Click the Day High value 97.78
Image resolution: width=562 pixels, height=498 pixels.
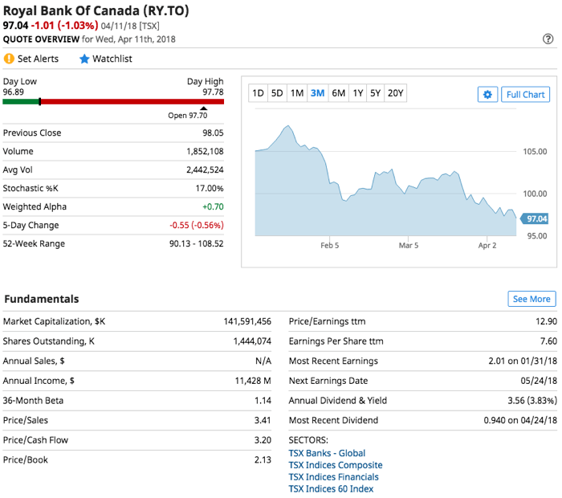(213, 92)
